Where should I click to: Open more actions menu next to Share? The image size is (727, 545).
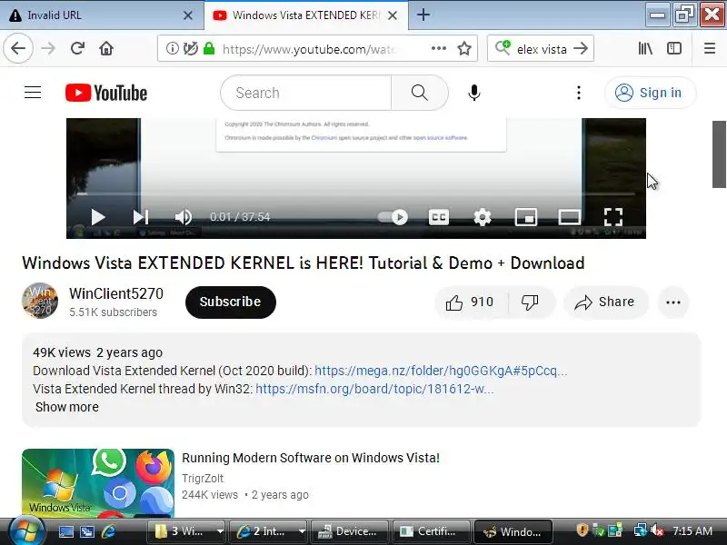point(673,302)
